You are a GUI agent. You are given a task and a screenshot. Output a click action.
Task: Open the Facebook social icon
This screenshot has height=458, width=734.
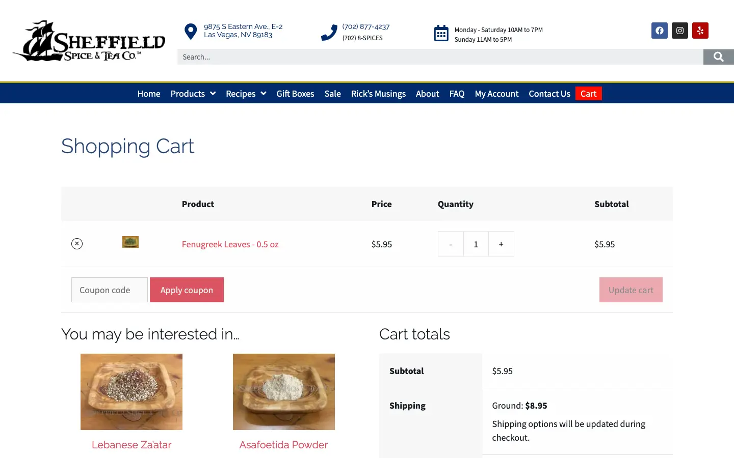659,31
